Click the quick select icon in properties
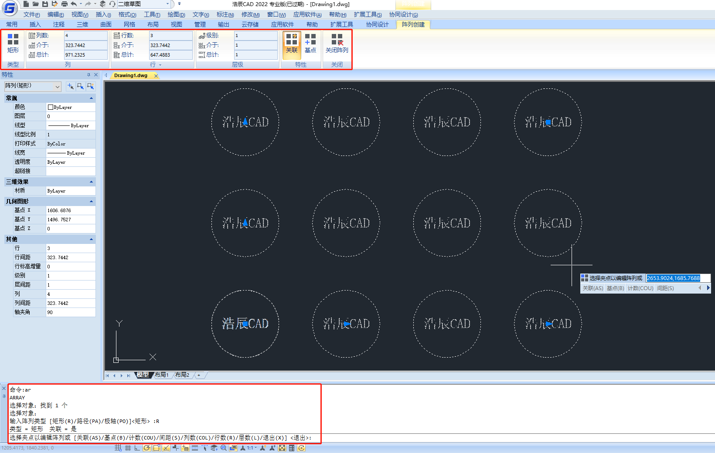This screenshot has height=453, width=715. [90, 86]
